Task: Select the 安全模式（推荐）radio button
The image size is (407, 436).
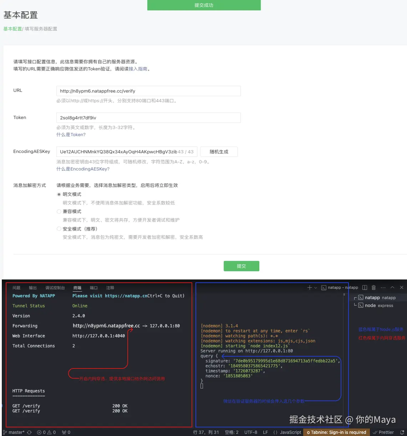Action: click(59, 229)
